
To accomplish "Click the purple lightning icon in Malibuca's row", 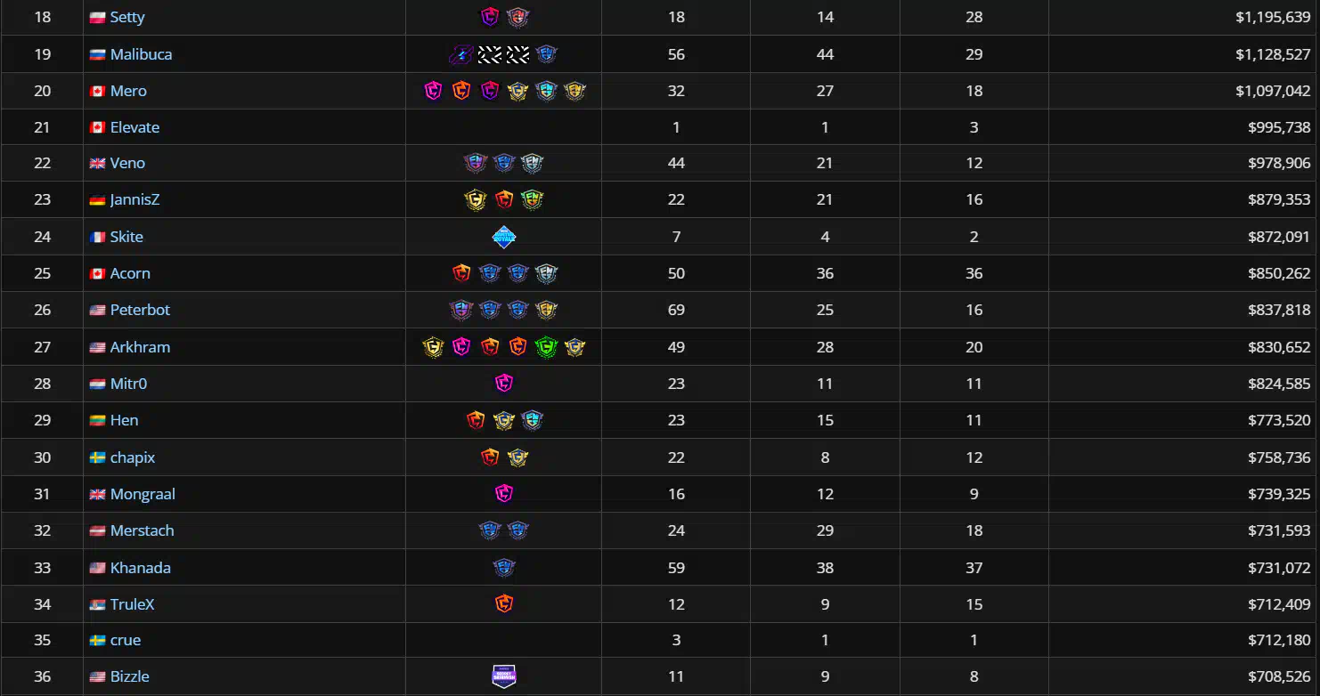I will point(460,54).
